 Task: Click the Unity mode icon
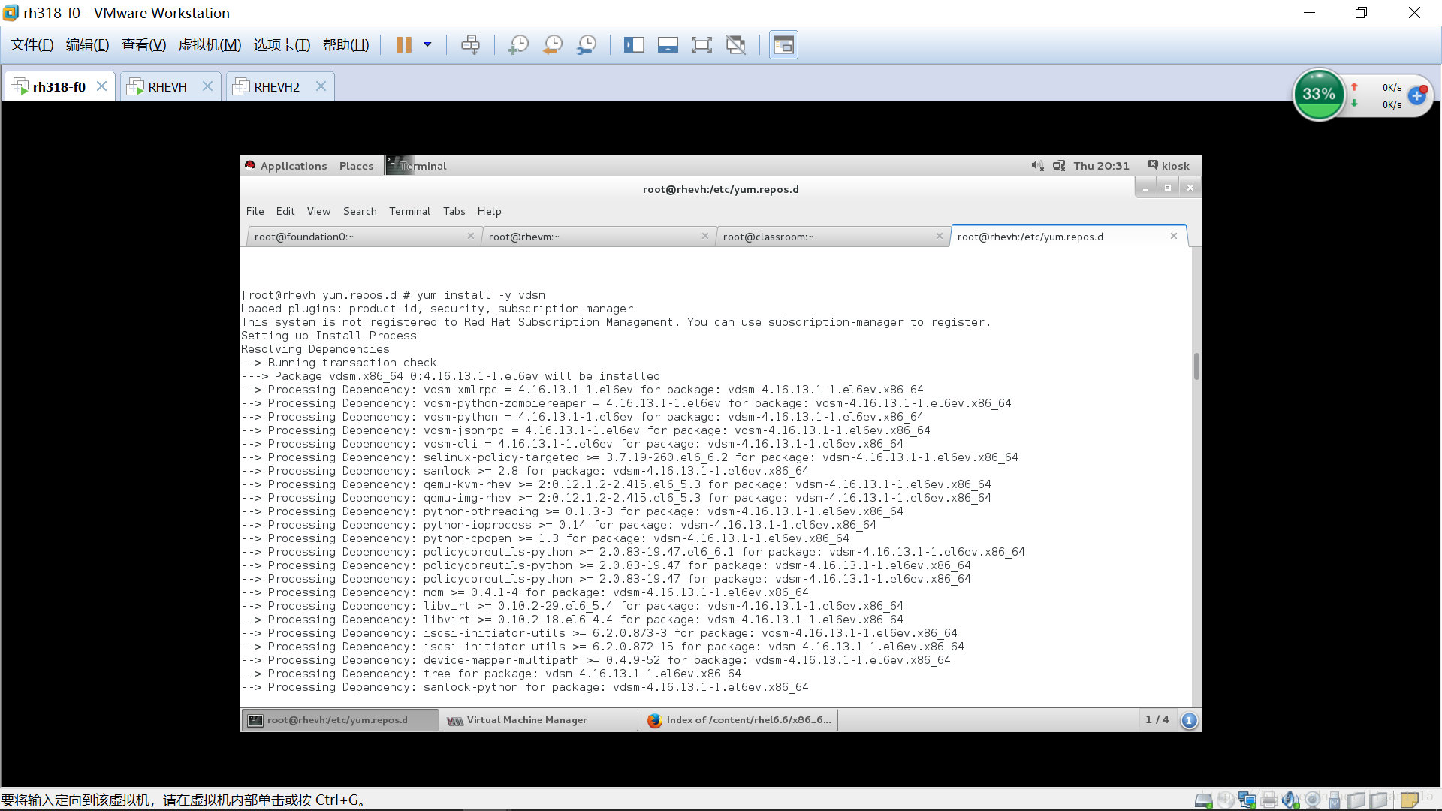tap(736, 45)
